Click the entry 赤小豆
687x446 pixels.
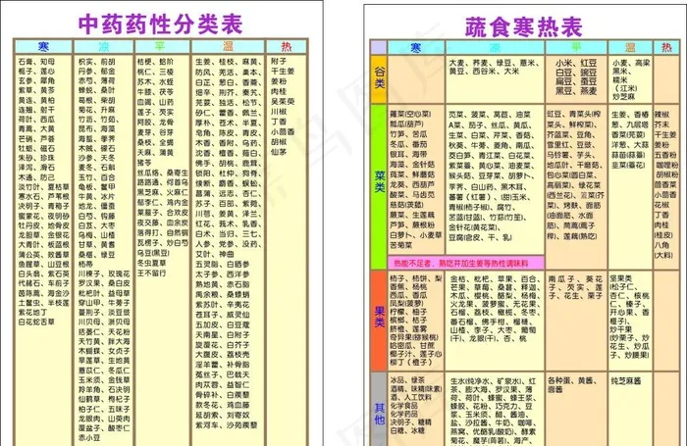[89, 437]
